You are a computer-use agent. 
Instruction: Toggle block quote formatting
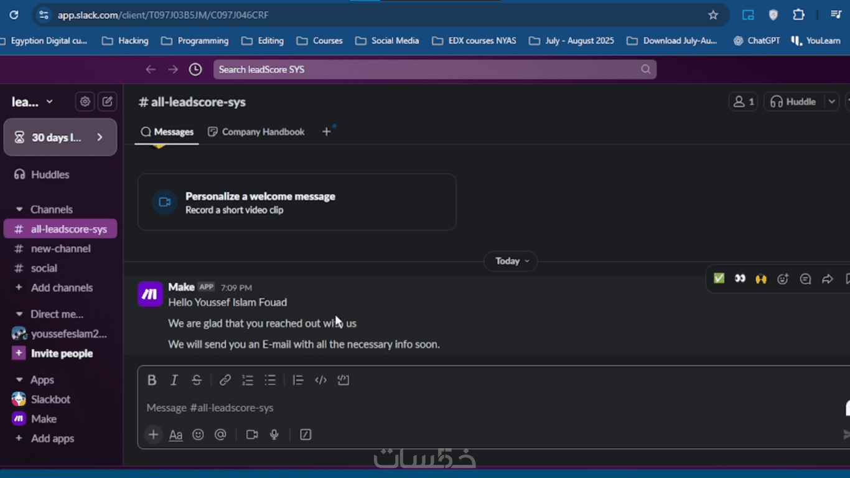[298, 380]
